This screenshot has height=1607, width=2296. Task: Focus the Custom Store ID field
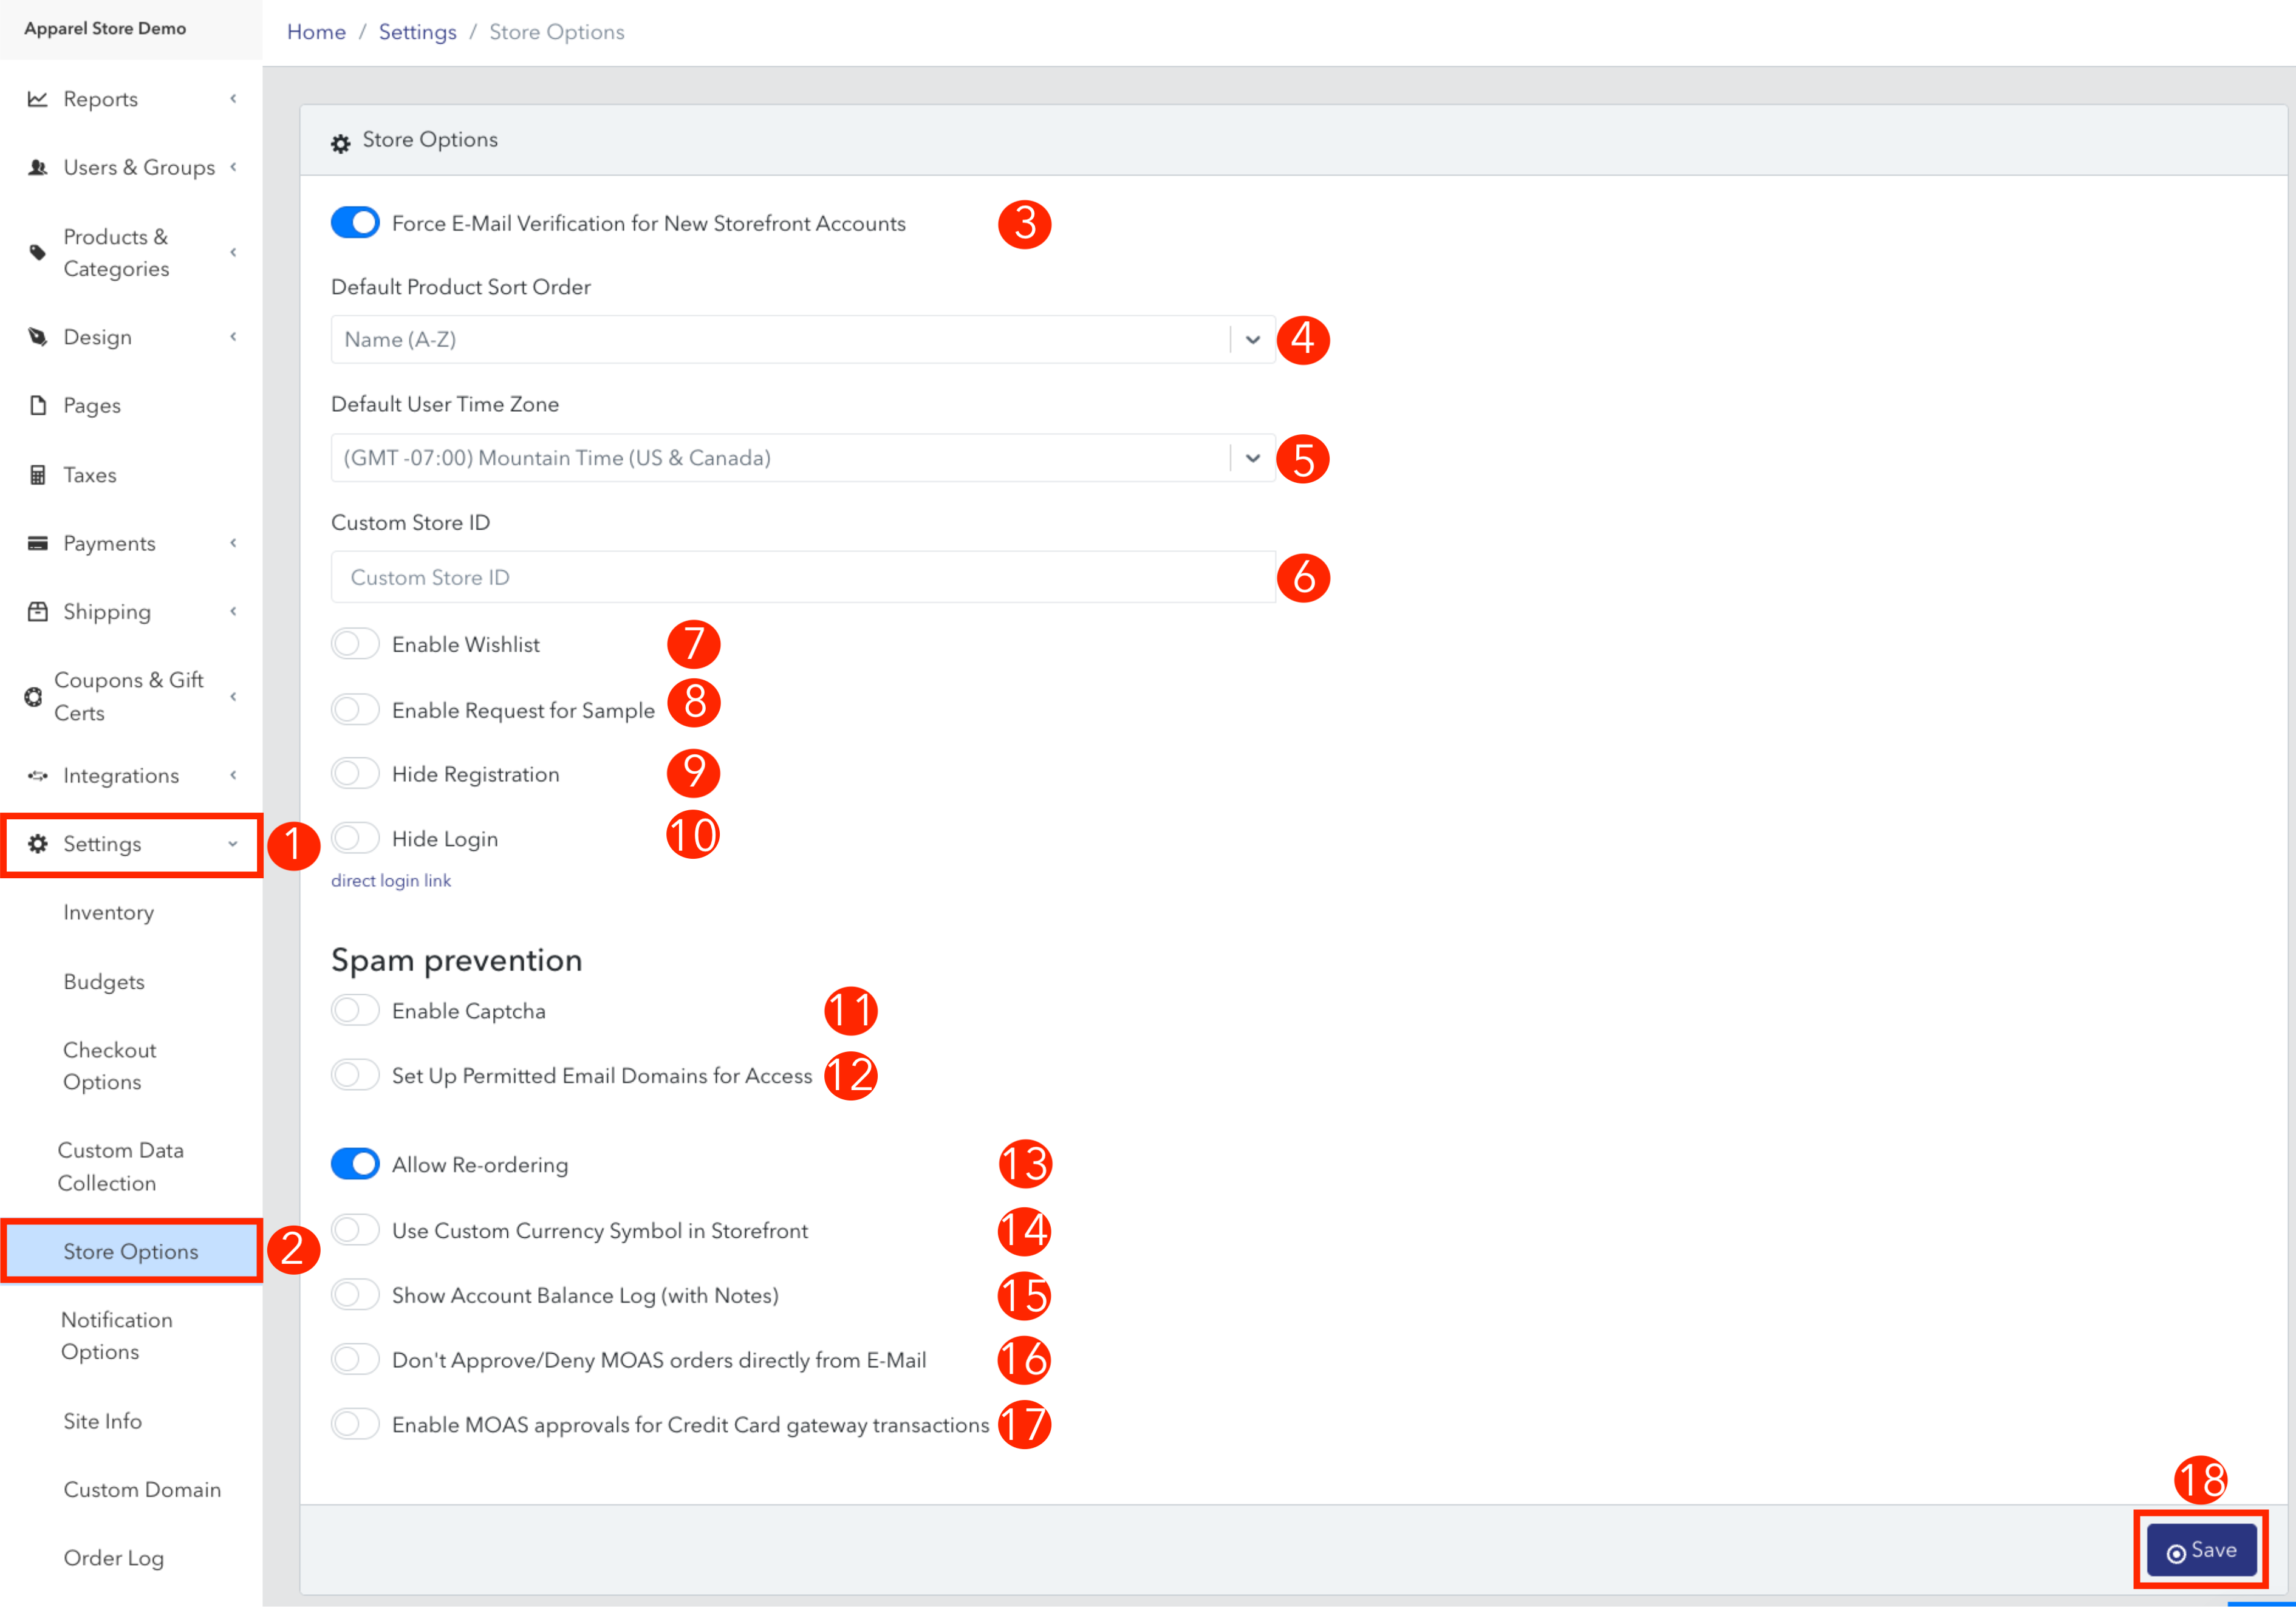[803, 577]
